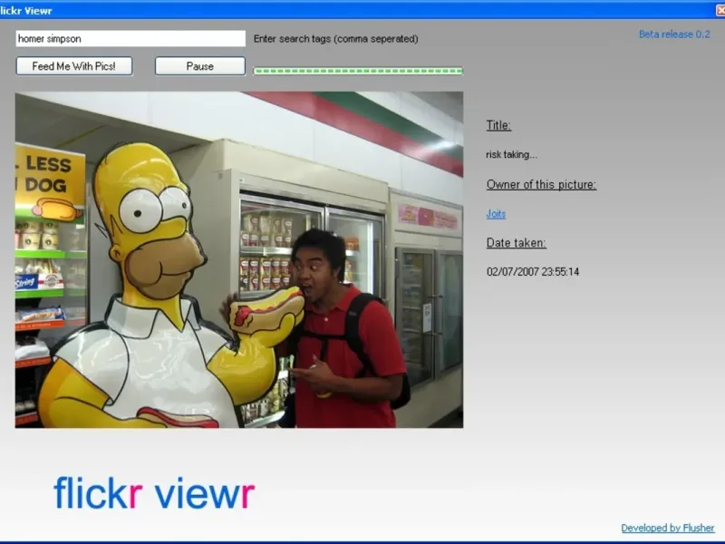Click the picture title 'risk taking...'
Viewport: 725px width, 544px height.
(511, 154)
